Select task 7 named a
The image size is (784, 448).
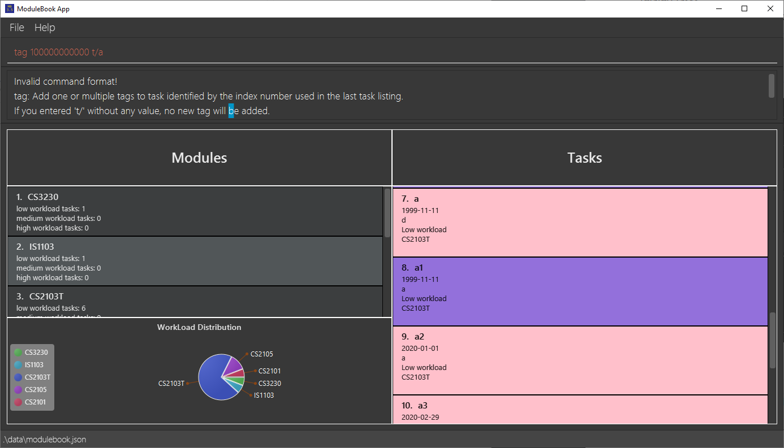(x=580, y=223)
